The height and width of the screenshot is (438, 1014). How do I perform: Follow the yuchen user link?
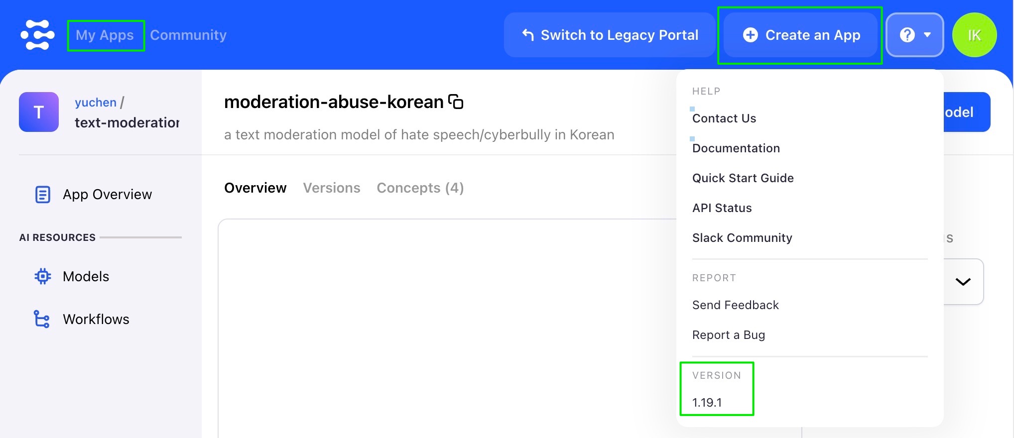pyautogui.click(x=96, y=103)
